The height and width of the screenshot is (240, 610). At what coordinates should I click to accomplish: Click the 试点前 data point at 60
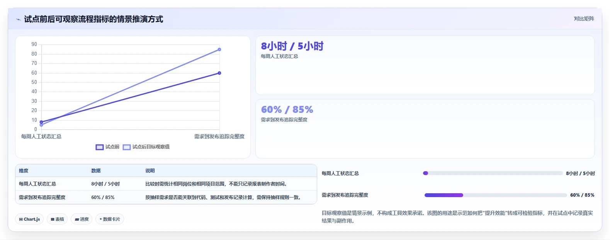tap(219, 73)
